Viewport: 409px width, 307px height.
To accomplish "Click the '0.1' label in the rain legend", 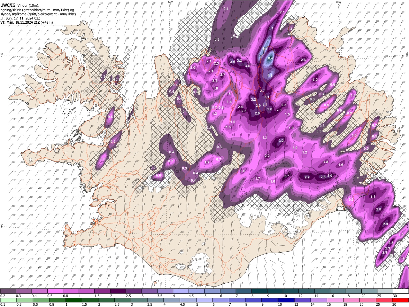I will (2, 304).
